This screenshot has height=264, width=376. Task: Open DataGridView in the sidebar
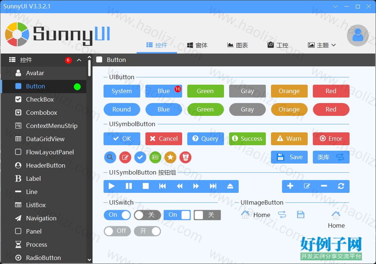(44, 139)
